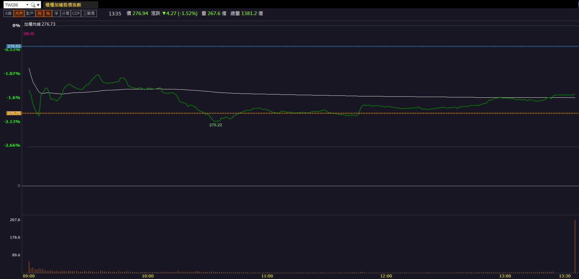Click the 13:30 time axis label
This screenshot has width=579, height=279.
coord(565,276)
